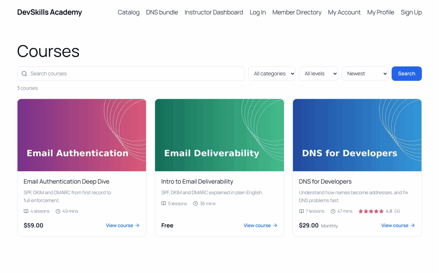The width and height of the screenshot is (439, 274).
Task: Open the Newest sort dropdown
Action: [x=365, y=74]
